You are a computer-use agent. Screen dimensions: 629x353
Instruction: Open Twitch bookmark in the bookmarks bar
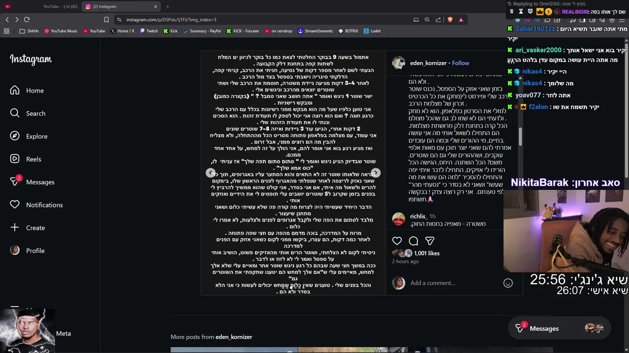pos(148,31)
